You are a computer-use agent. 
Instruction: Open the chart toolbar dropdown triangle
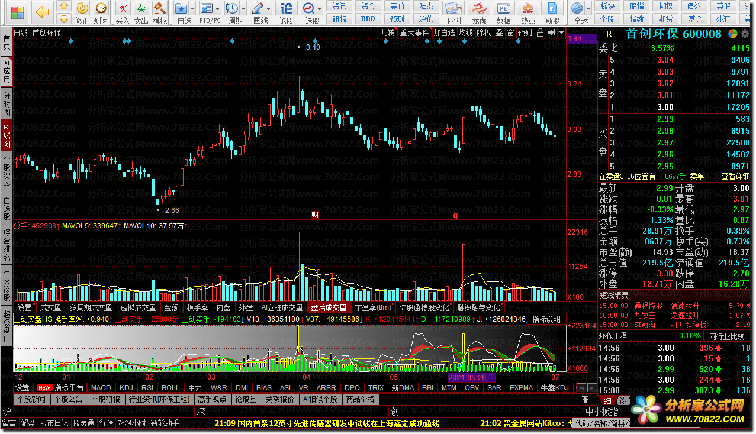[x=561, y=33]
